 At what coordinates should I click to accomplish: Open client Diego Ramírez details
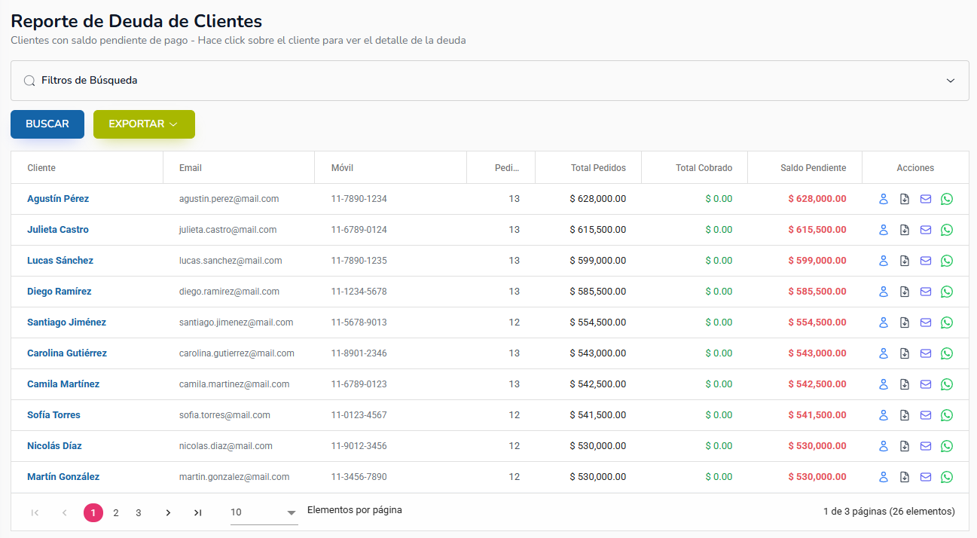pos(60,292)
